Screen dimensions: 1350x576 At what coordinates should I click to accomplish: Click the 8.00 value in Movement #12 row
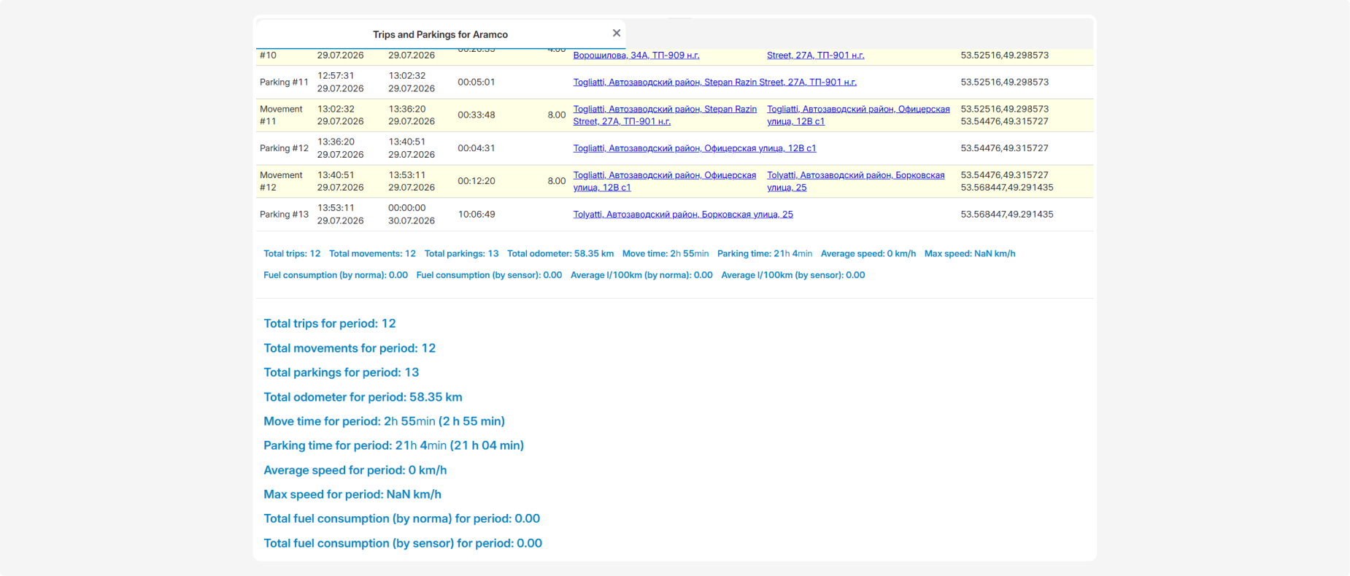[557, 181]
